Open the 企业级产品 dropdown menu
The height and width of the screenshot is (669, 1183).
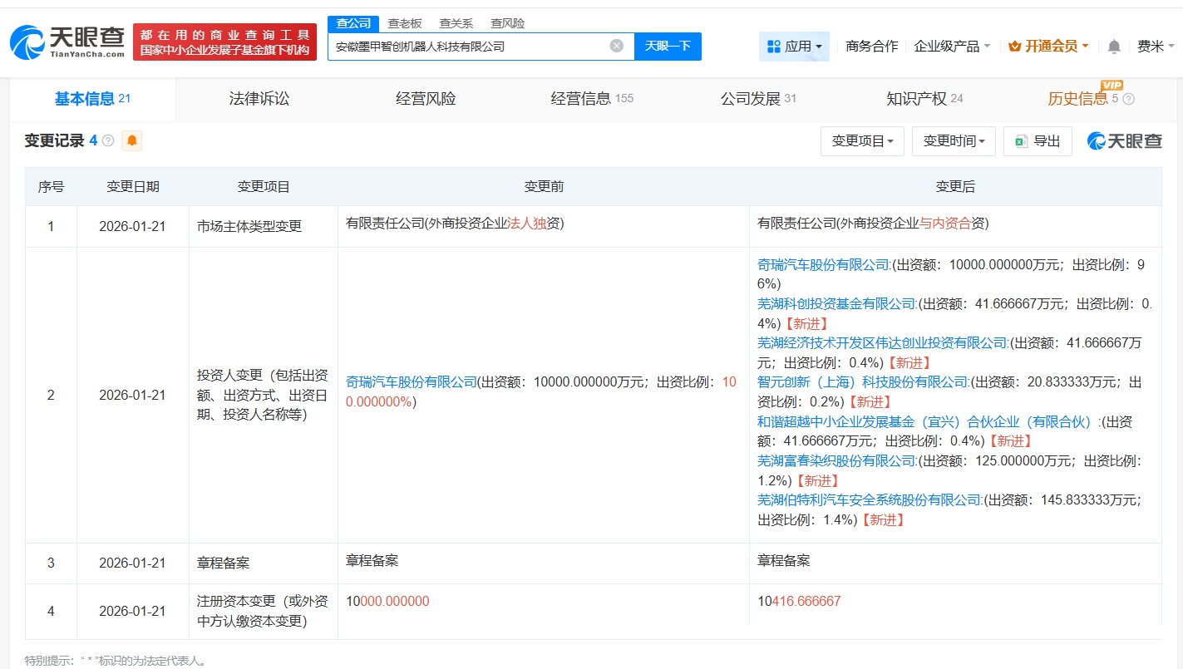pyautogui.click(x=952, y=47)
